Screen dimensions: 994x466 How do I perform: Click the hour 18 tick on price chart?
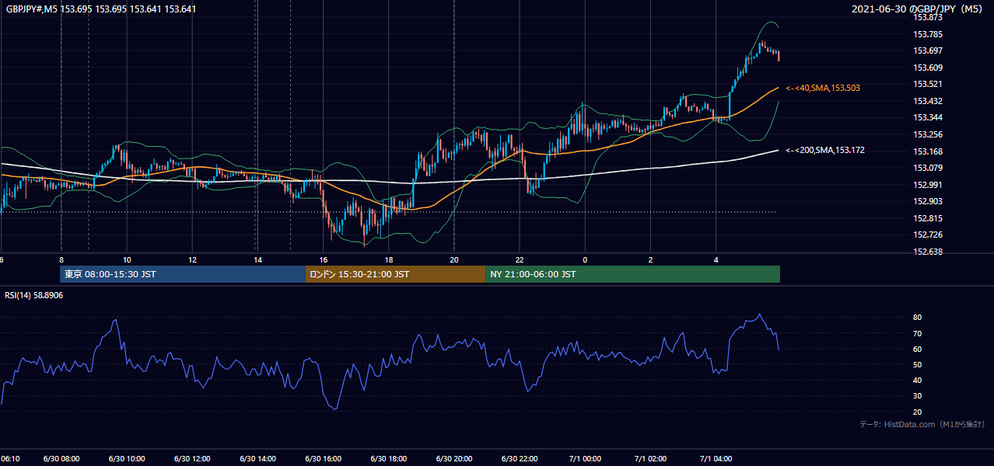click(x=389, y=260)
